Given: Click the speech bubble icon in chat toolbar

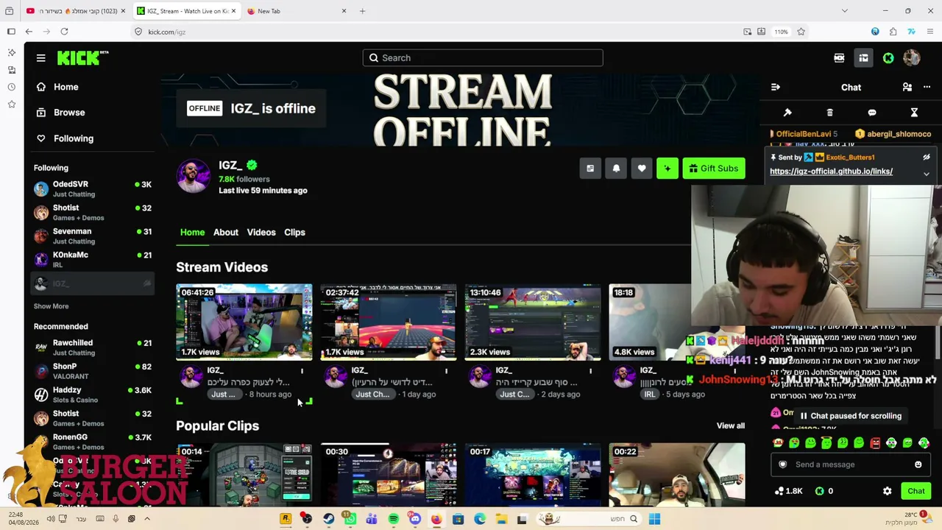Looking at the screenshot, I should pyautogui.click(x=872, y=113).
